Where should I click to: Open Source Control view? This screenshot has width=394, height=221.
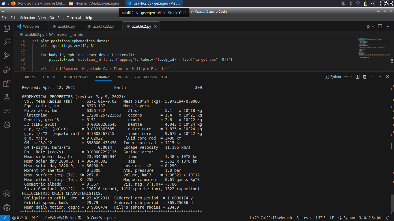[7, 56]
